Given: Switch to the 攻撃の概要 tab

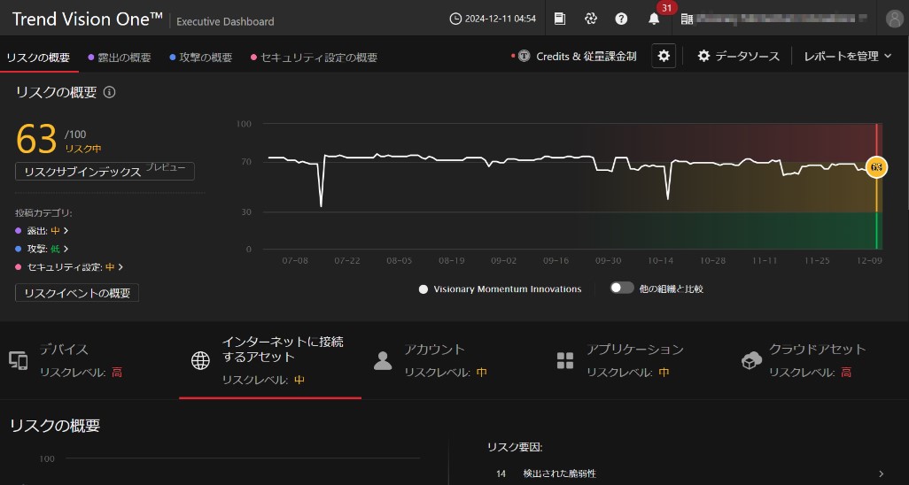Looking at the screenshot, I should 200,58.
